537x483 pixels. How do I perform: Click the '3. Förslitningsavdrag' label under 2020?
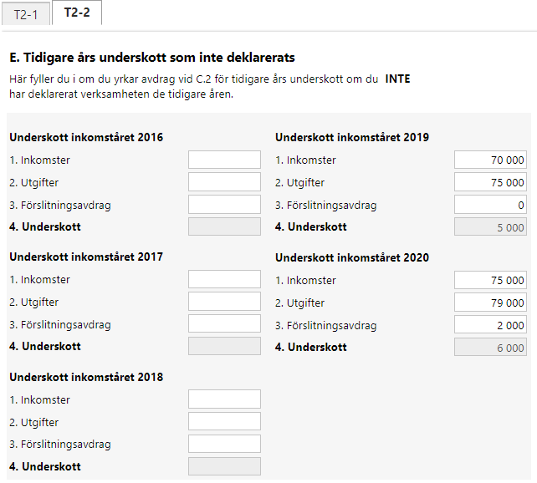click(x=326, y=325)
